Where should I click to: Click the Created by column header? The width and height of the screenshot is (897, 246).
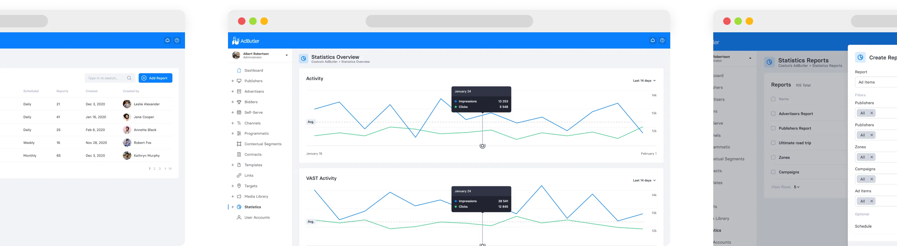[131, 91]
